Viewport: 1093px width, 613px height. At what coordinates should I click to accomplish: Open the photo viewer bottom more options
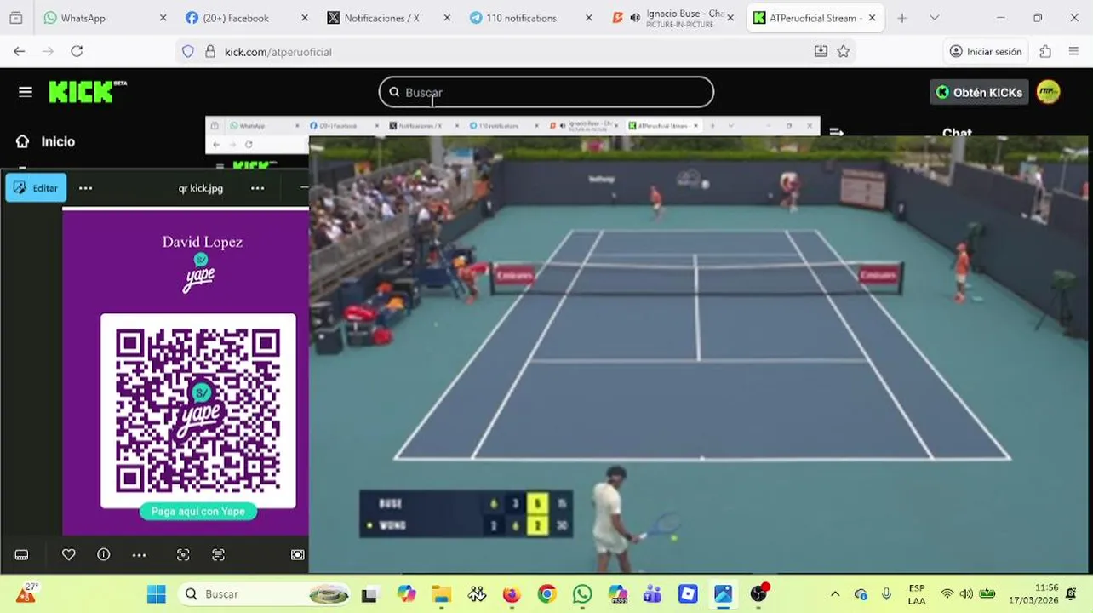pos(140,555)
